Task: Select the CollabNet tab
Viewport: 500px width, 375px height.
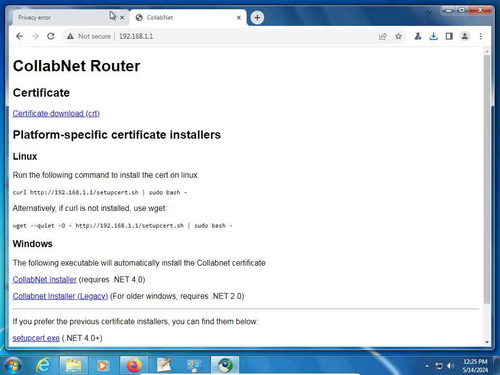Action: pyautogui.click(x=188, y=18)
